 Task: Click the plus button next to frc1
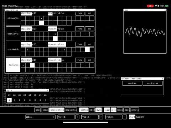tap(77, 117)
